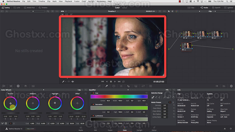Open the Clip dropdown in node editor
Viewport: 235px width, 132px height.
tap(211, 11)
